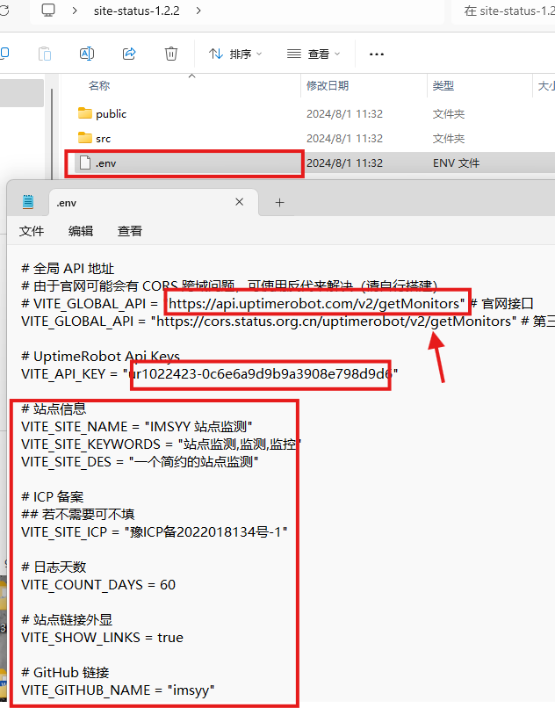Open the three-dots more options menu
This screenshot has width=555, height=708.
coord(376,54)
